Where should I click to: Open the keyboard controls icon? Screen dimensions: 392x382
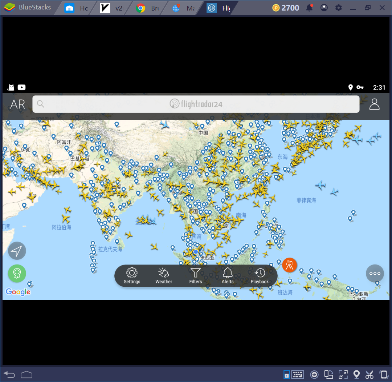click(x=298, y=375)
